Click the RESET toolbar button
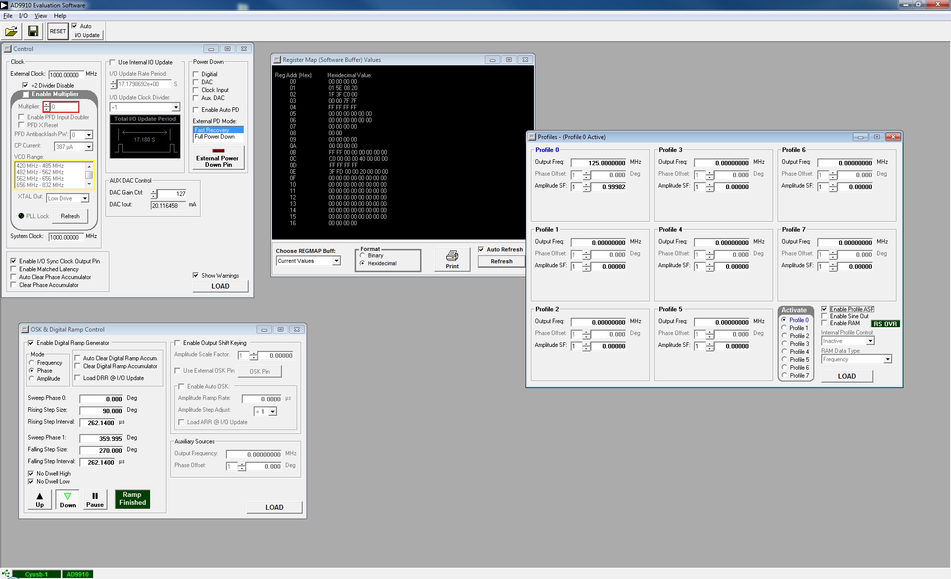Viewport: 951px width, 579px height. pyautogui.click(x=58, y=31)
